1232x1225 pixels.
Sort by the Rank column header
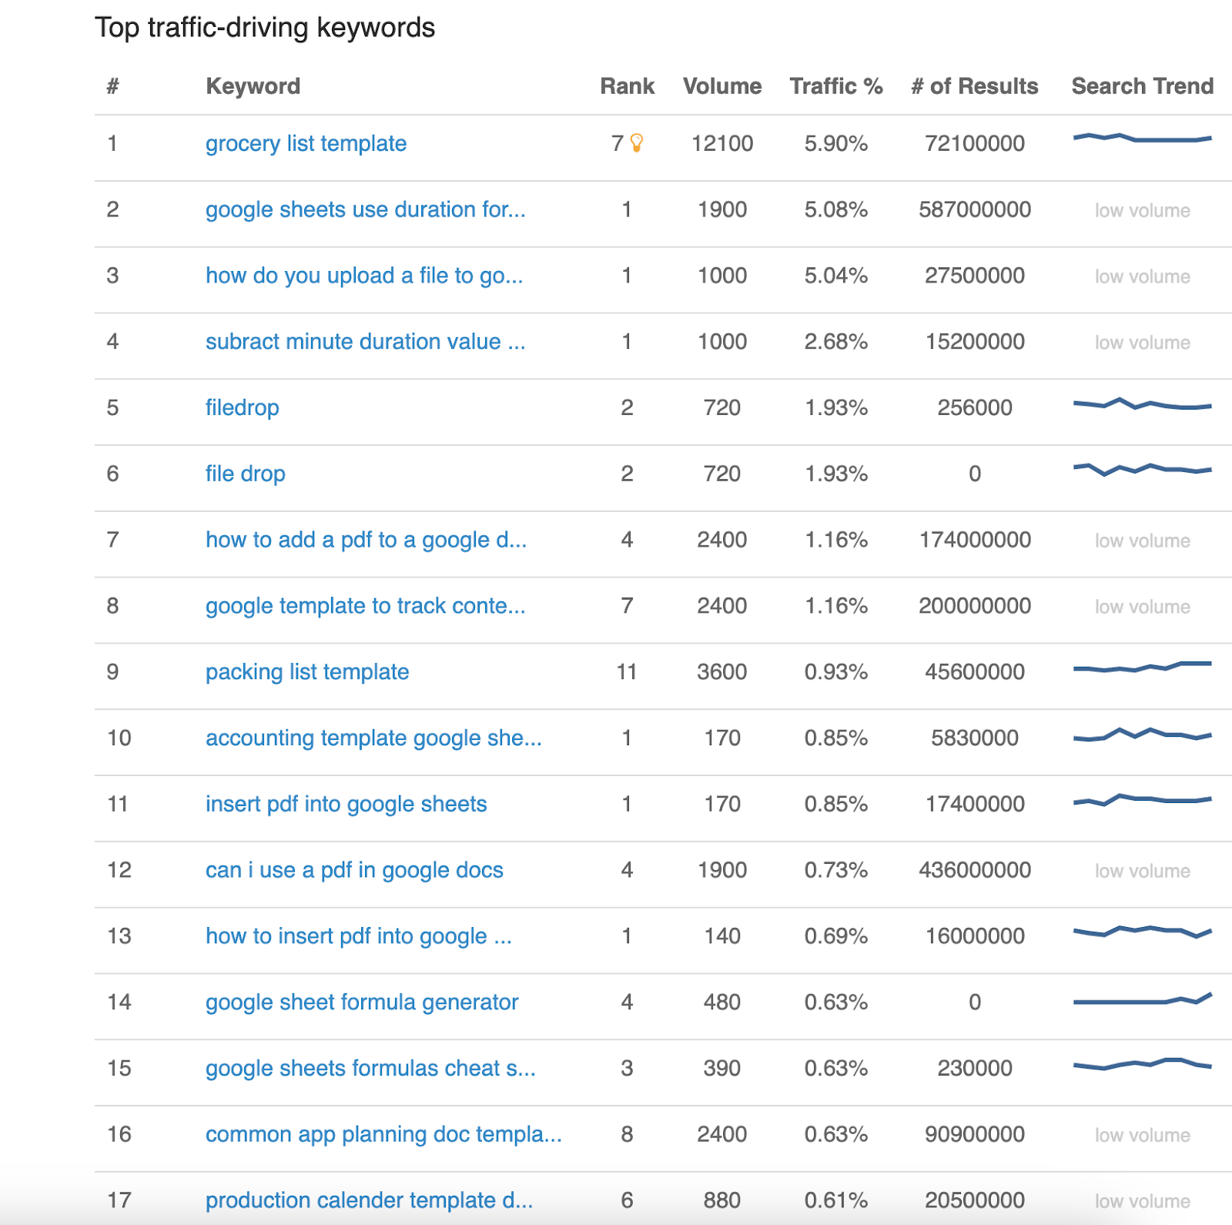(627, 86)
